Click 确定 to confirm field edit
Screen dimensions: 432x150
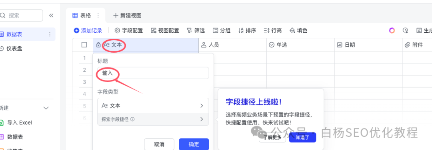click(194, 144)
